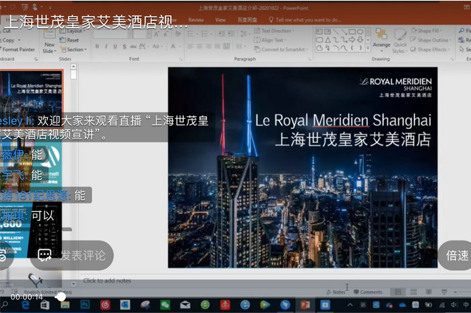
Task: Switch to Slide Sorter view icon
Action: 413,292
